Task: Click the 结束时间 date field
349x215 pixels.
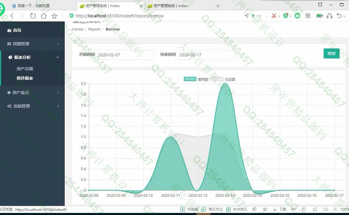Action: [x=205, y=55]
